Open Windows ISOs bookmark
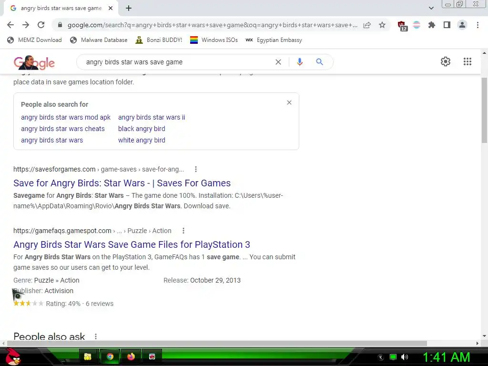 point(214,40)
